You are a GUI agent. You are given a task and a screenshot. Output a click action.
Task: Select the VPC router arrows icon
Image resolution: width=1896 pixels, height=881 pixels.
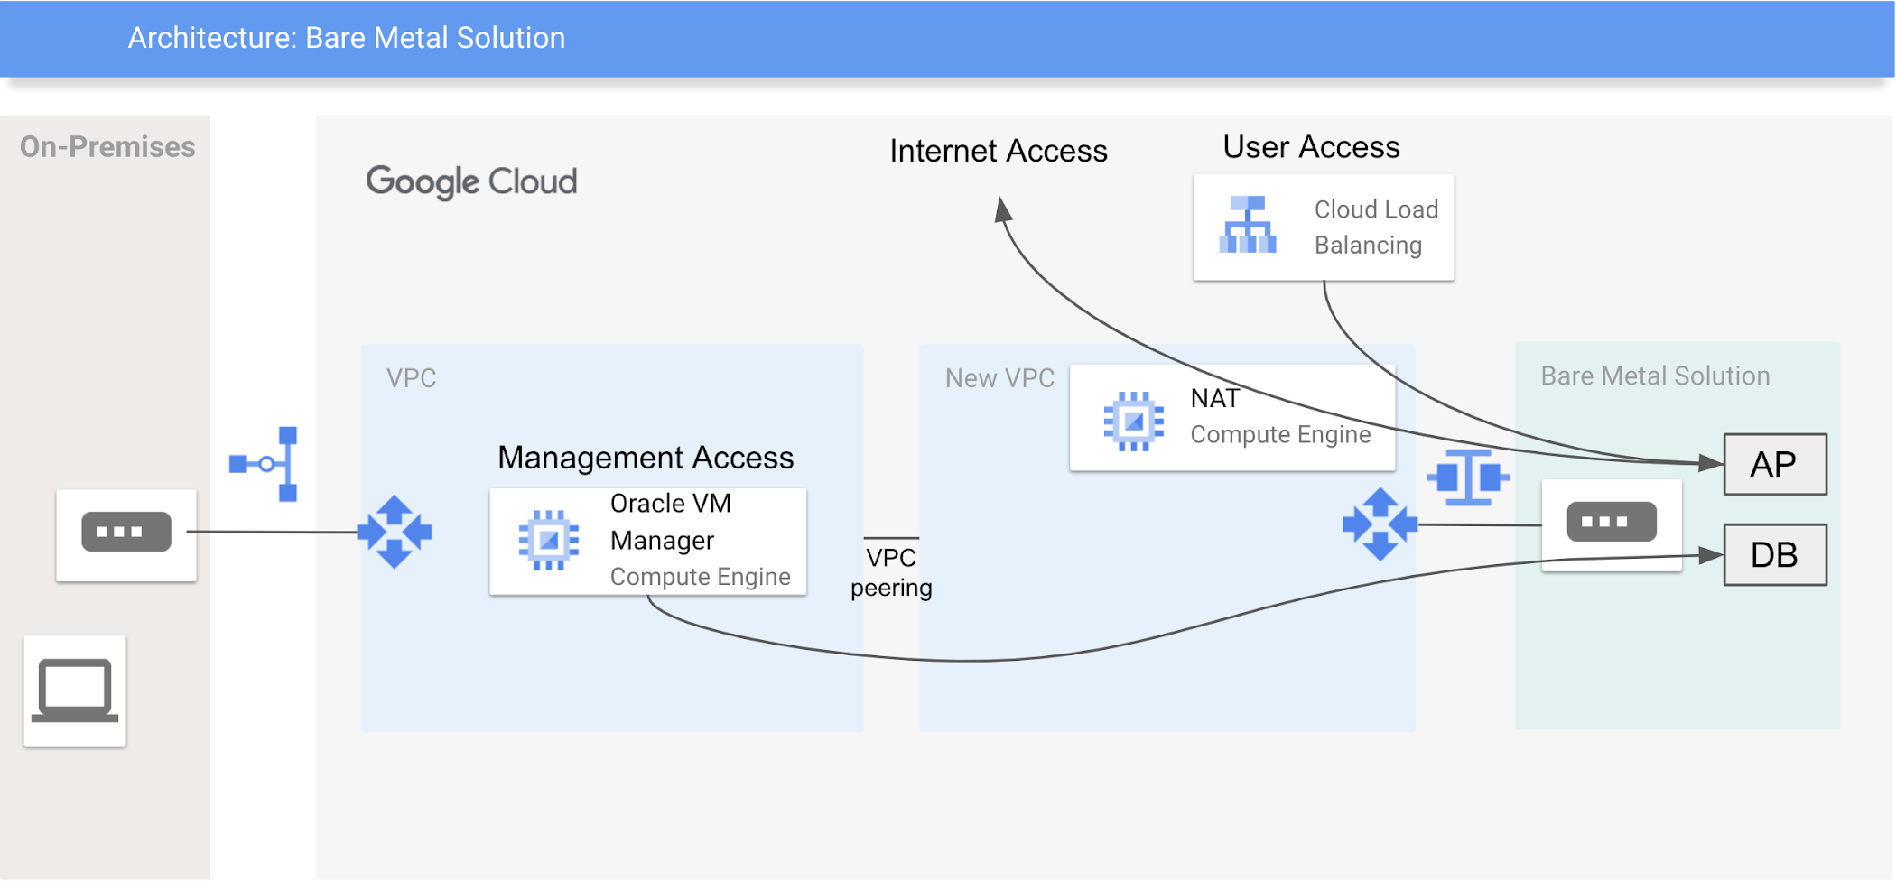tap(395, 532)
